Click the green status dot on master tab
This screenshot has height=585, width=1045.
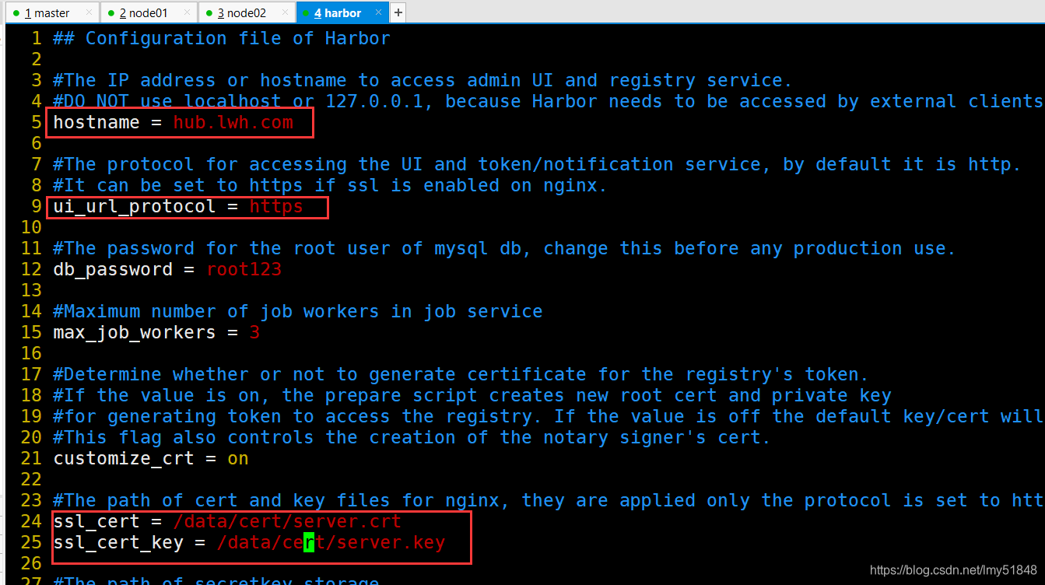click(16, 13)
